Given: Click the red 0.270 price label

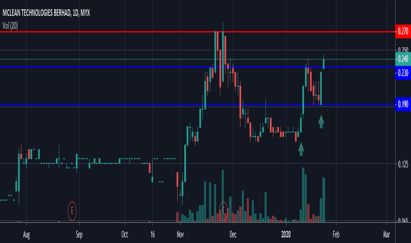Looking at the screenshot, I should (403, 31).
